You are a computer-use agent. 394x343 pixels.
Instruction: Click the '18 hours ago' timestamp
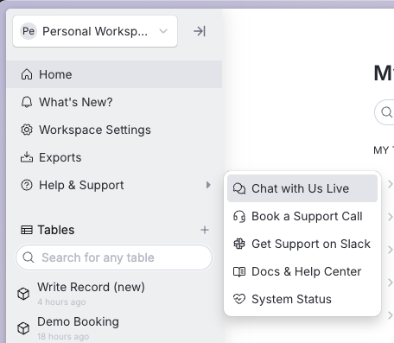coord(63,337)
